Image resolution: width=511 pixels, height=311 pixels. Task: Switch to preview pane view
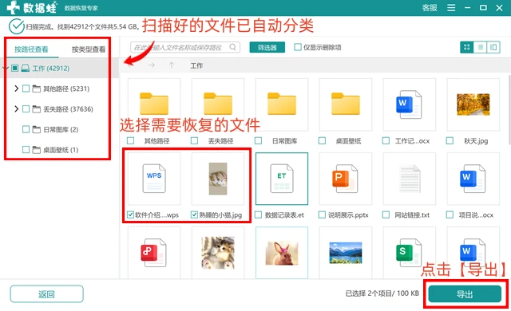493,48
